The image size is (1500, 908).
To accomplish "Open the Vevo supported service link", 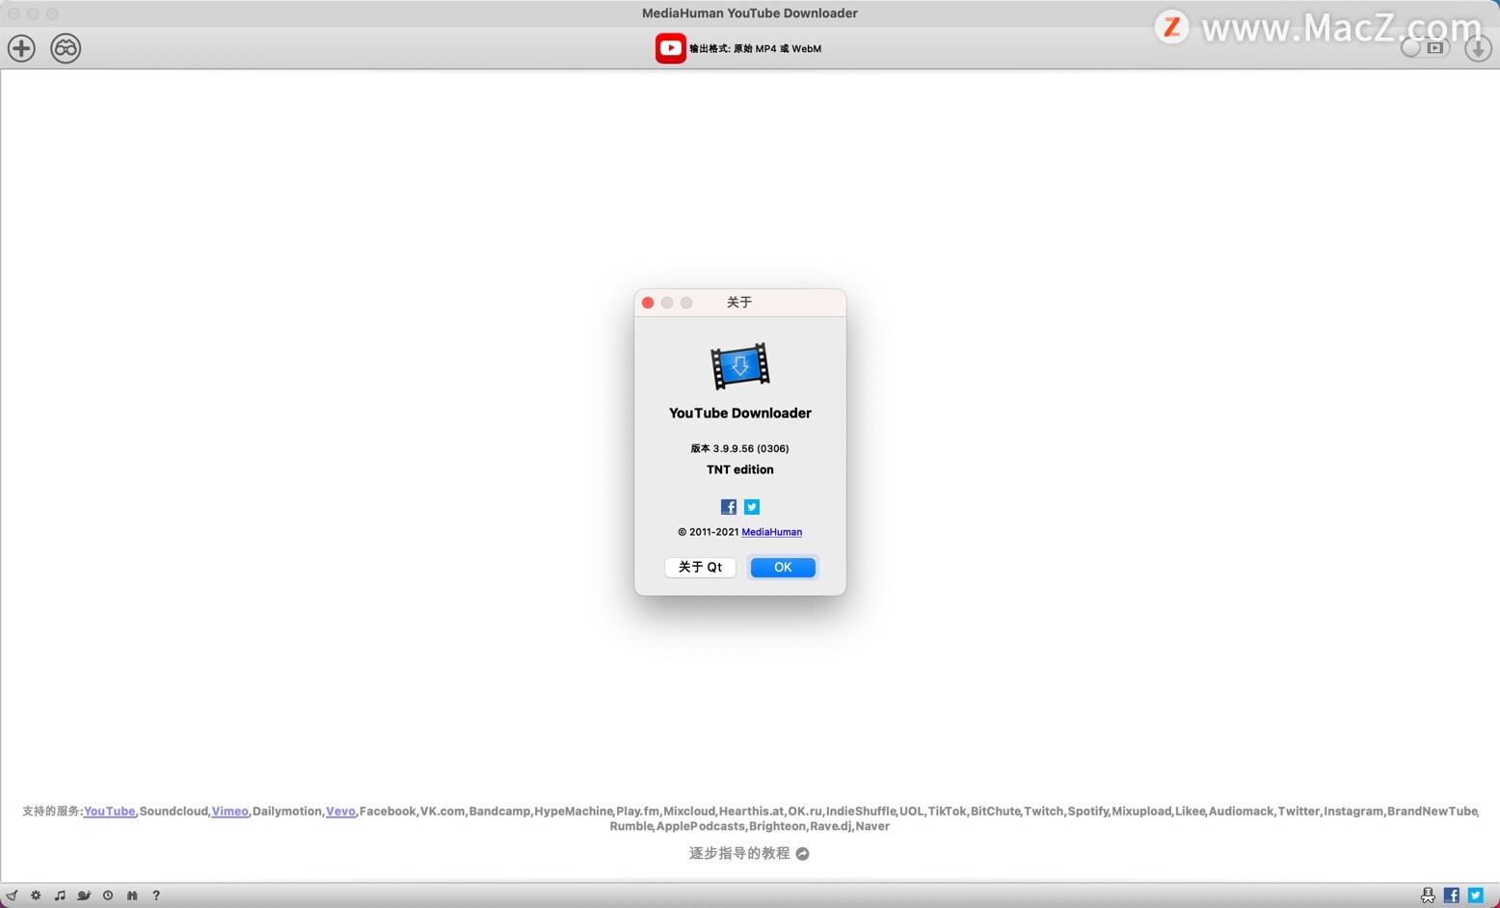I will pyautogui.click(x=340, y=812).
